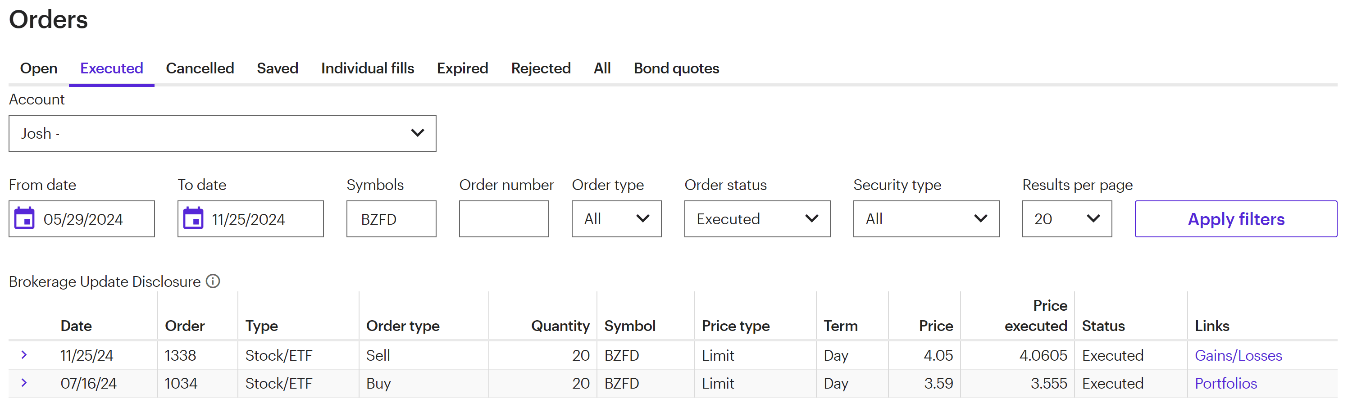Open the Order status dropdown
This screenshot has height=417, width=1357.
(756, 218)
